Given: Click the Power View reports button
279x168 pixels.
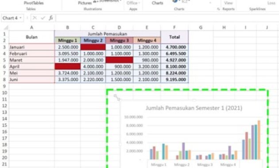Looking at the screenshot, I should 228,3.
